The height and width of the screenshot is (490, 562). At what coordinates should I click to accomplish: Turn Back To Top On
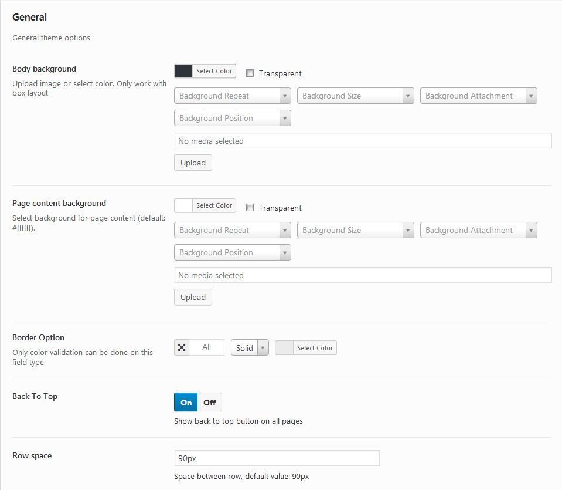pyautogui.click(x=186, y=403)
